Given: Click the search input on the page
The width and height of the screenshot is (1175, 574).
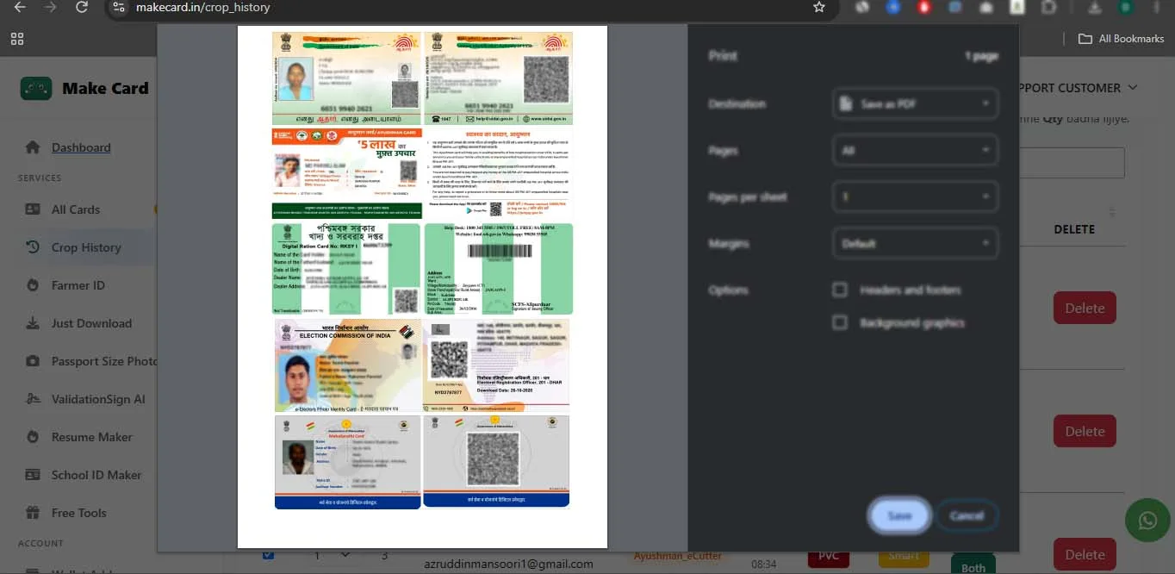Looking at the screenshot, I should (1072, 163).
